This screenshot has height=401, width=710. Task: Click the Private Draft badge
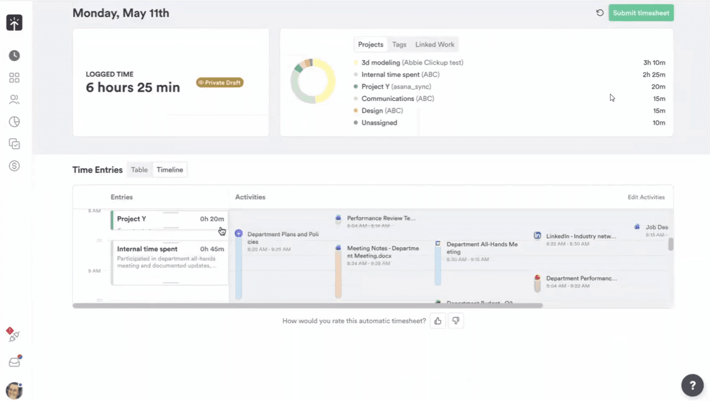[220, 83]
